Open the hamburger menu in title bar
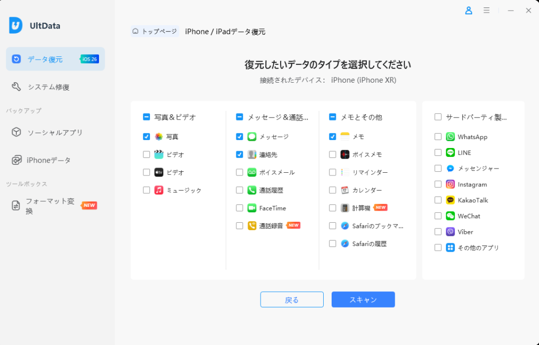This screenshot has width=539, height=345. [x=486, y=11]
